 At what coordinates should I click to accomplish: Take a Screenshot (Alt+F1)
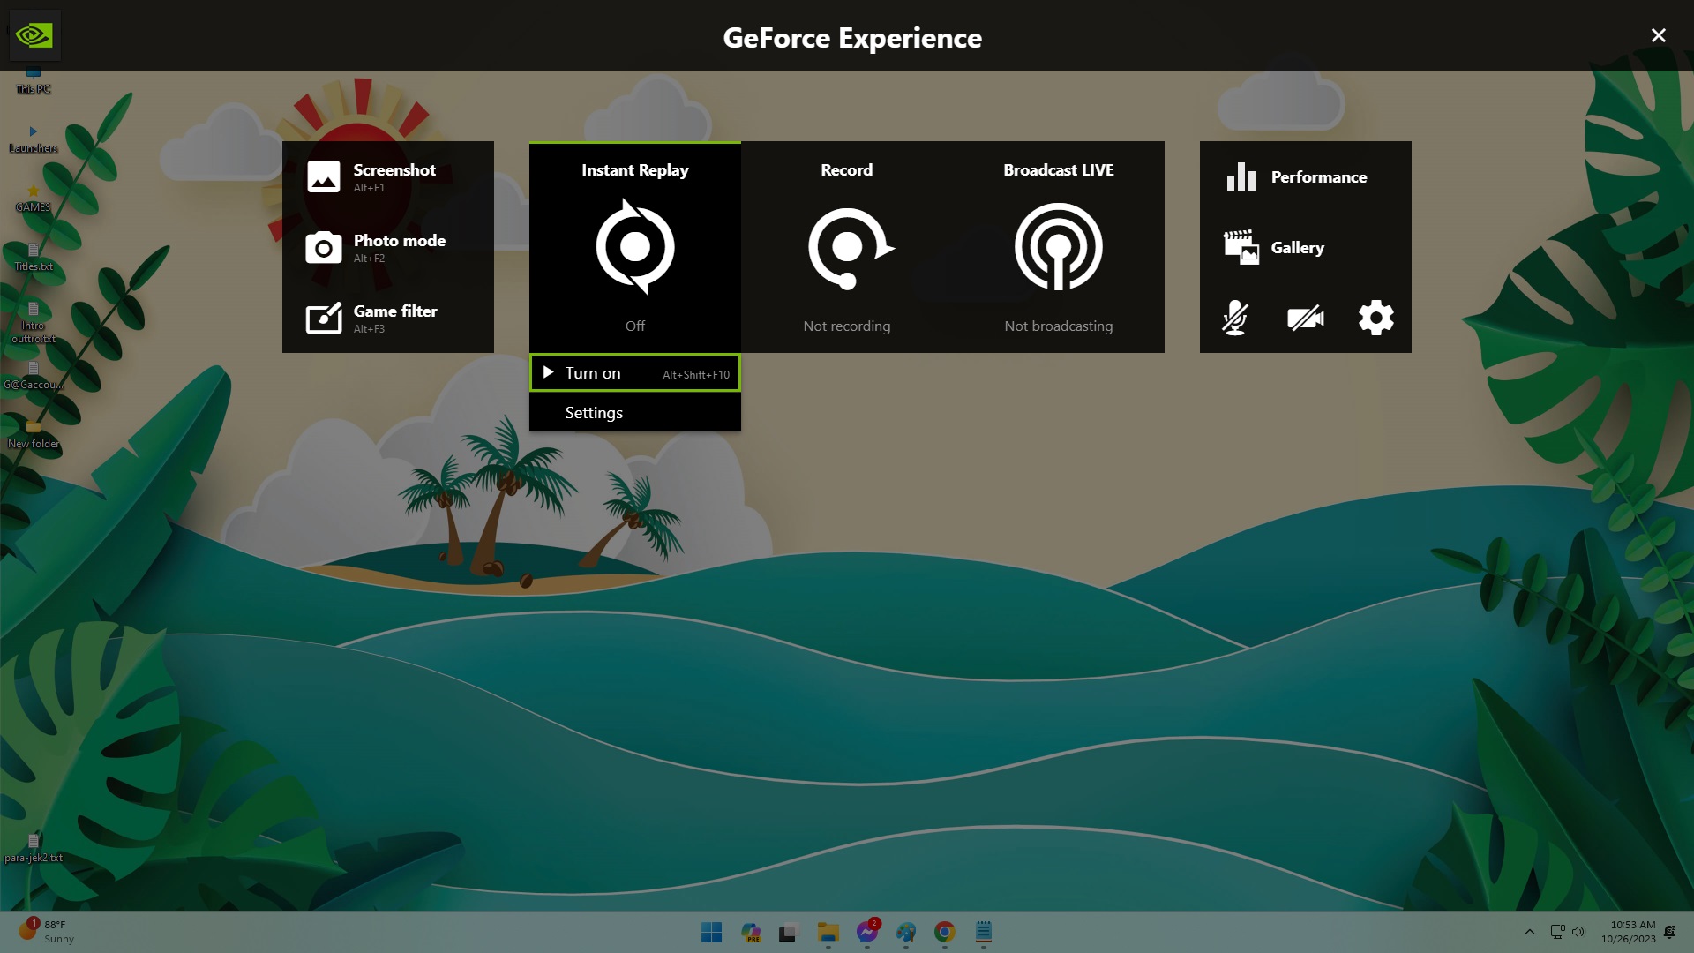click(x=388, y=176)
